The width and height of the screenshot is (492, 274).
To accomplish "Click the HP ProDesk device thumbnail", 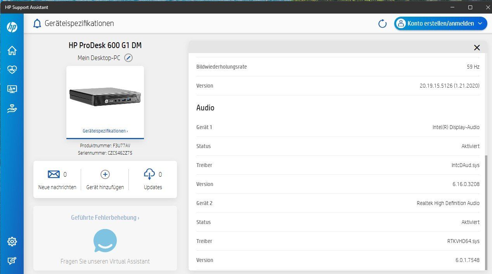I will [105, 97].
